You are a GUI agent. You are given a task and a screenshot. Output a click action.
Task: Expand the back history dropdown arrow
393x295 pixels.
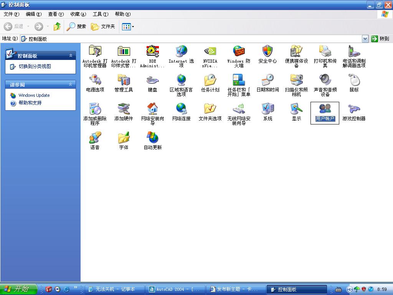pos(28,27)
